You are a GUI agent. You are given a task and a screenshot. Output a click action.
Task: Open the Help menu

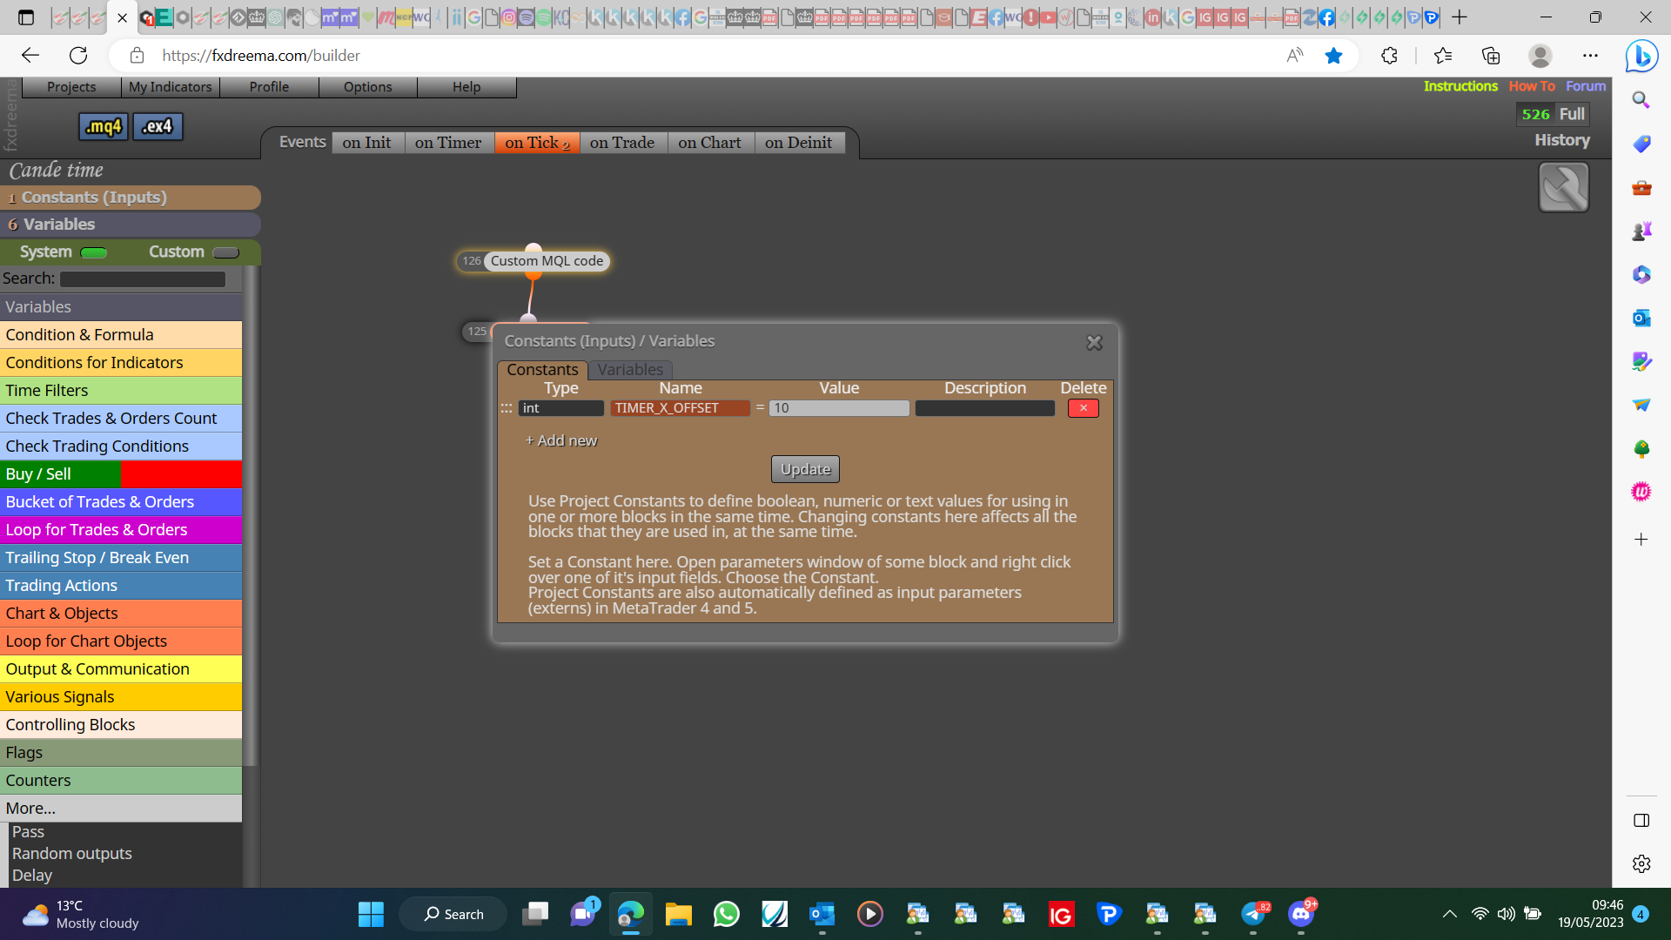[x=466, y=87]
